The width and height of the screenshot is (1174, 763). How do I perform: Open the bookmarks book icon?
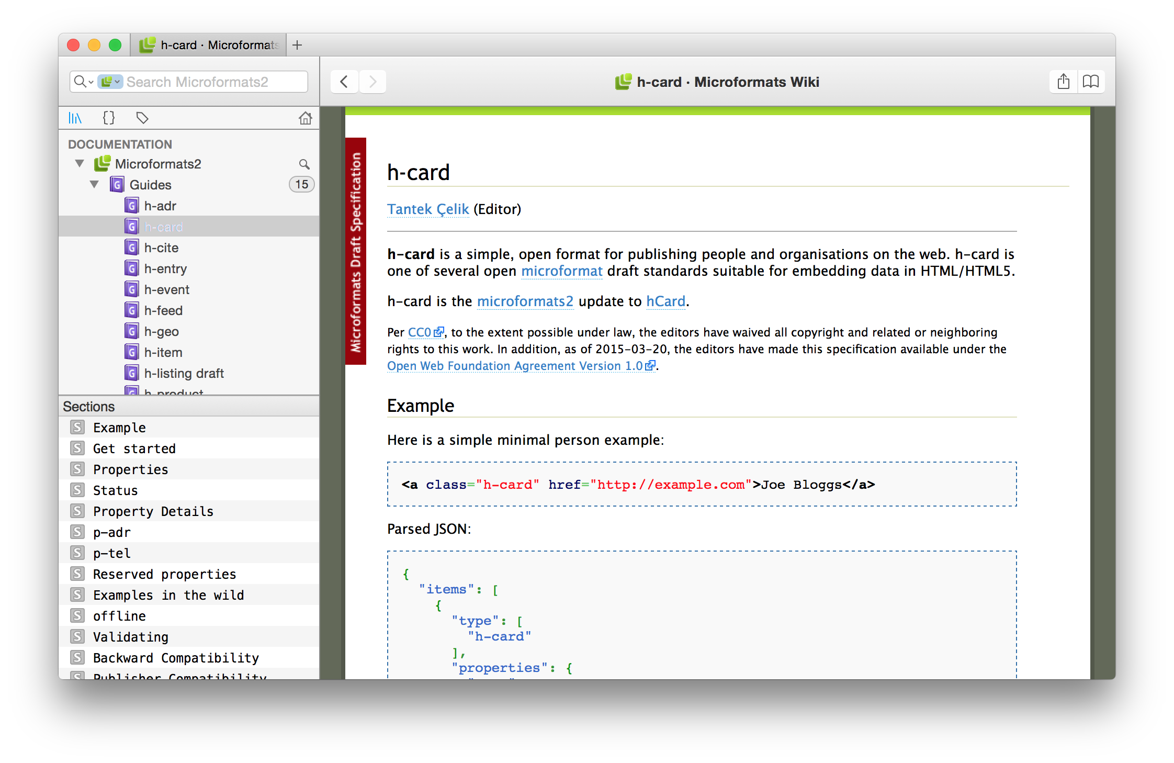click(1091, 82)
